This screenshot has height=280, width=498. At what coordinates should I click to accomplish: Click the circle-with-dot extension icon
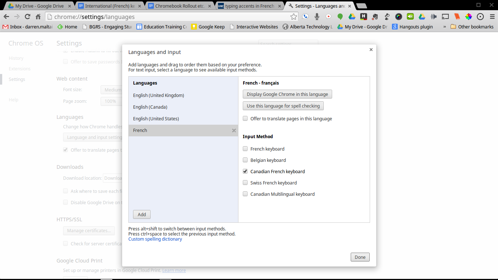480,16
